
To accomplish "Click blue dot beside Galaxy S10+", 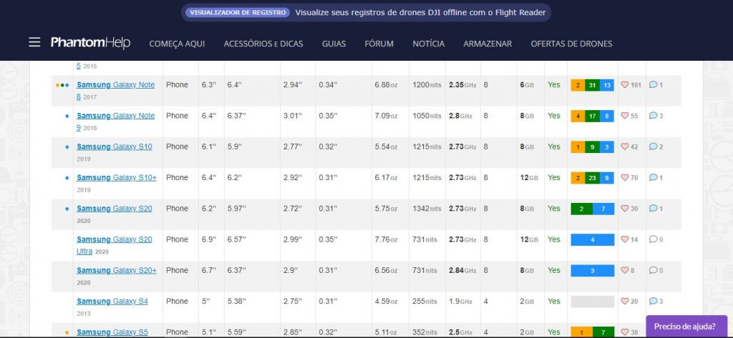I will pos(67,178).
